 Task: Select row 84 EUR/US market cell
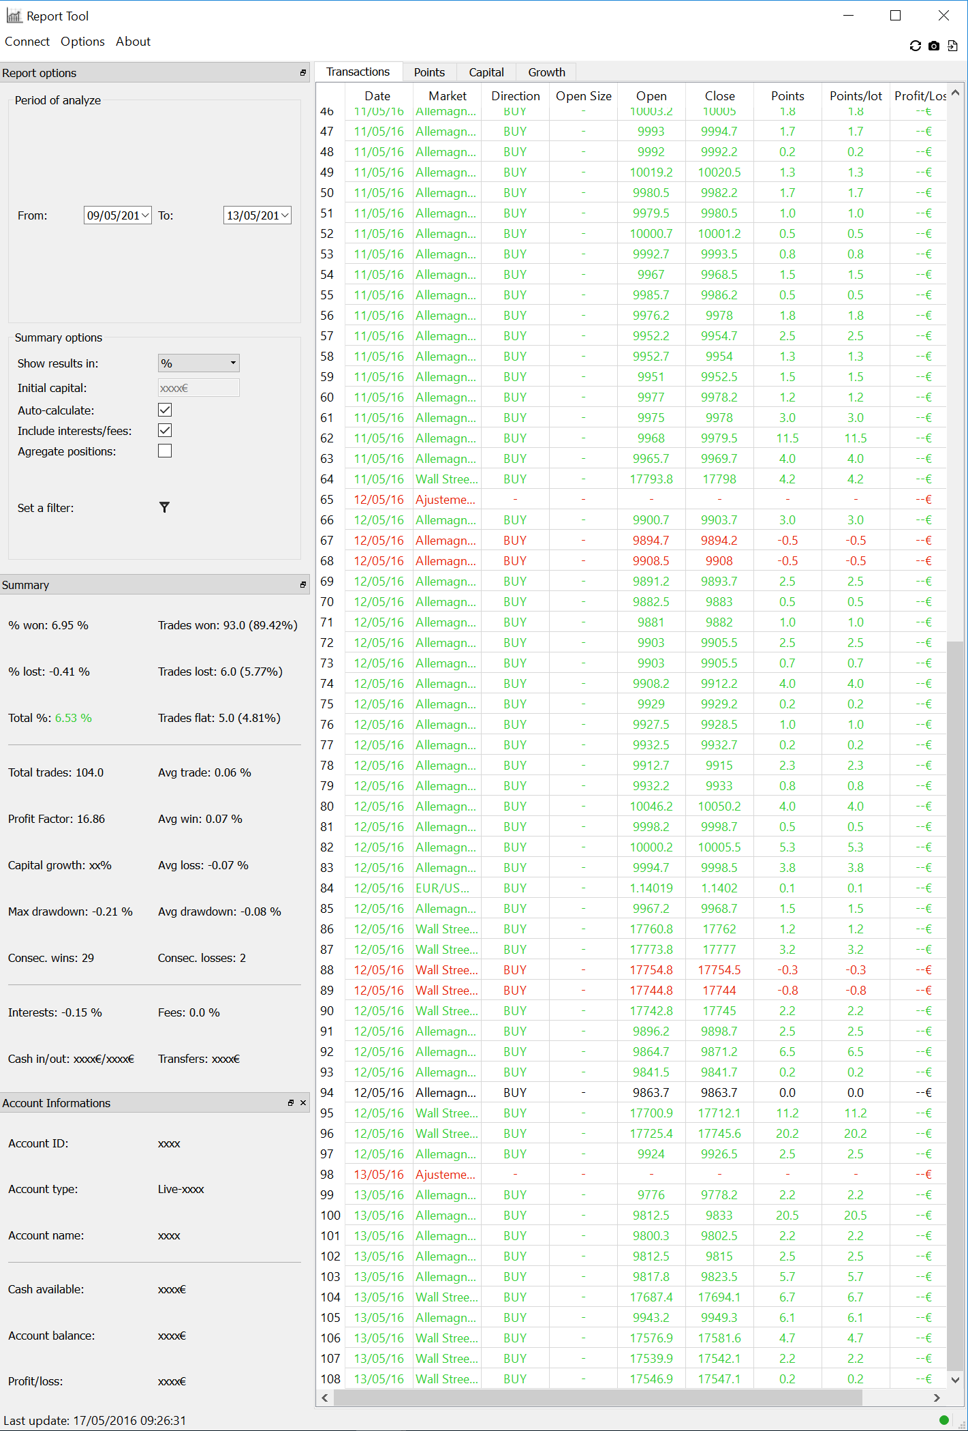coord(448,888)
